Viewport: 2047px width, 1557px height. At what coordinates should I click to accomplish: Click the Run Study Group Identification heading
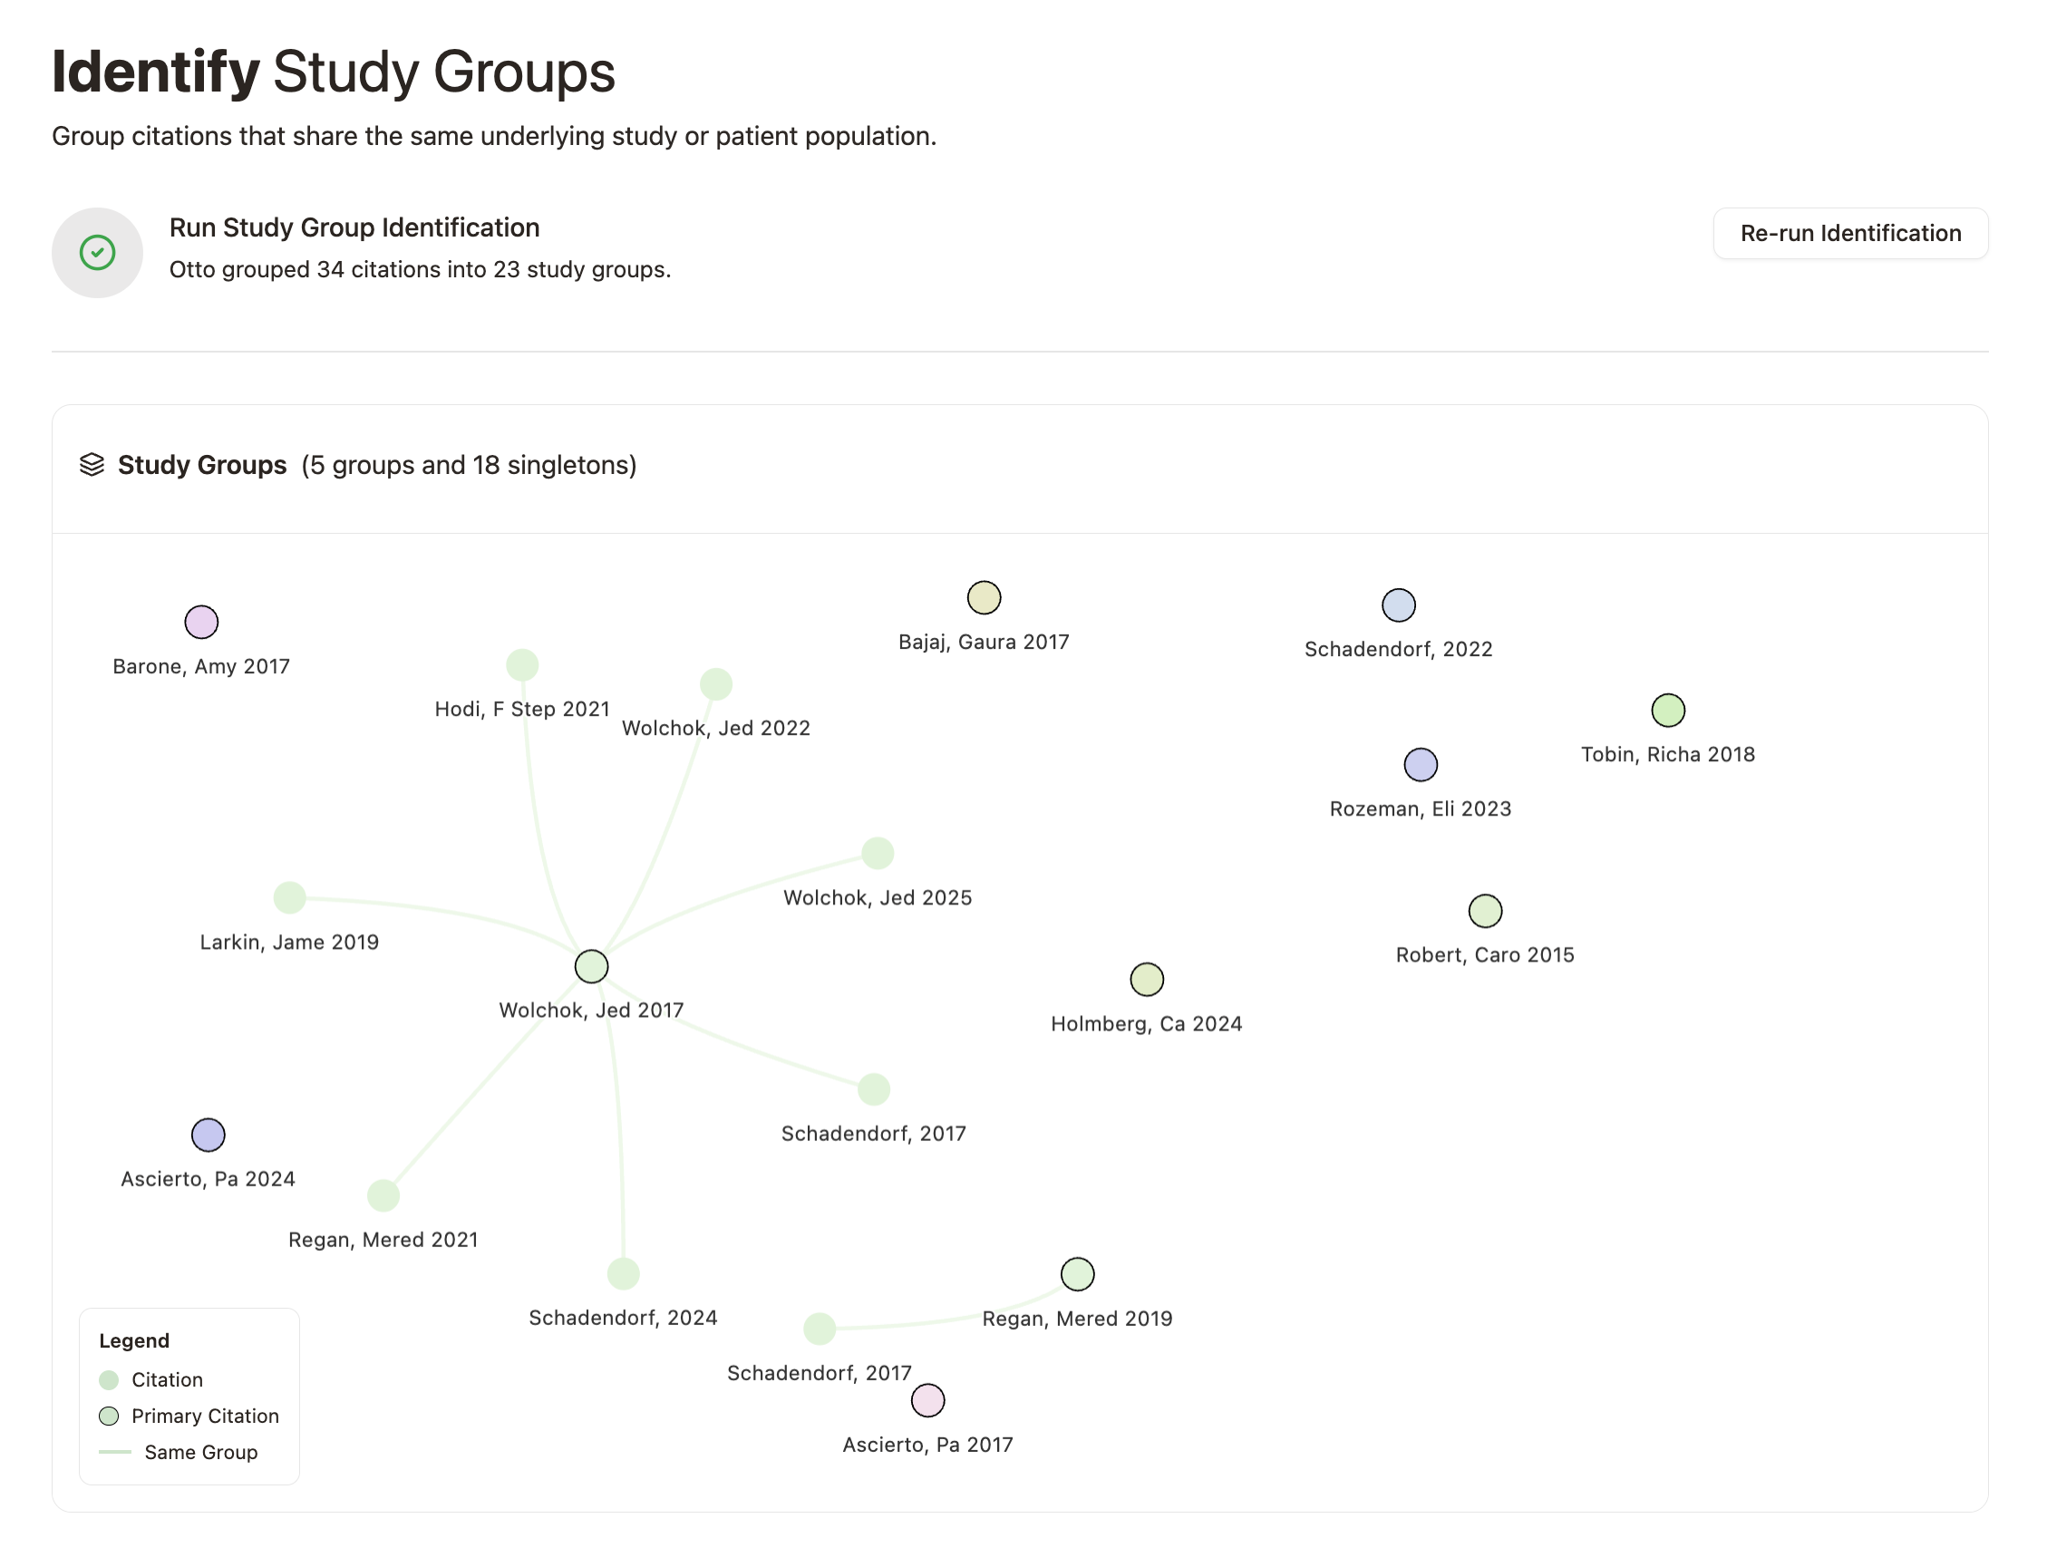[355, 227]
